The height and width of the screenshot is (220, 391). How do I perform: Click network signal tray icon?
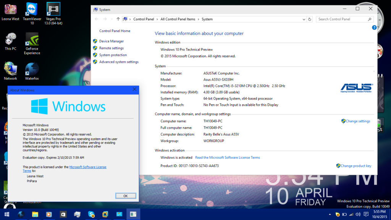coord(351,214)
